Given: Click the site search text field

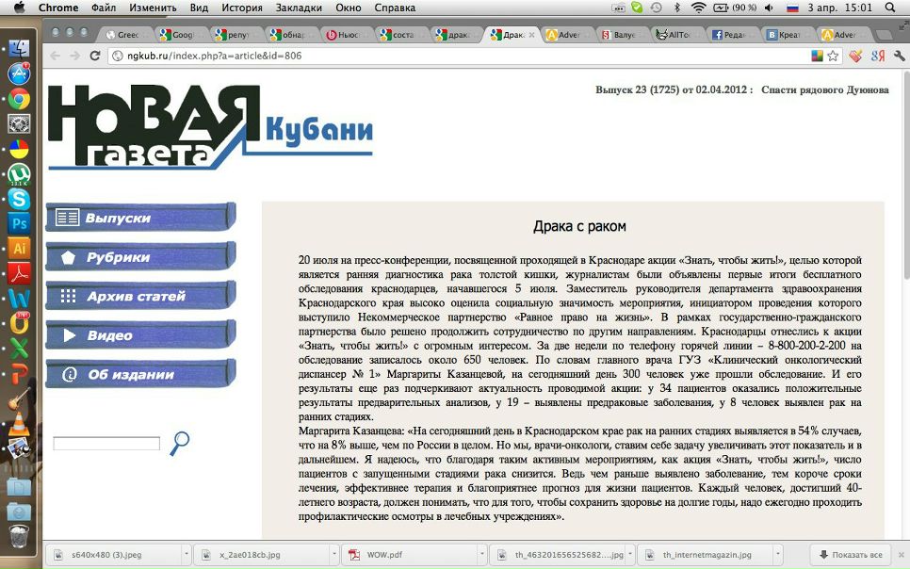Looking at the screenshot, I should [106, 444].
